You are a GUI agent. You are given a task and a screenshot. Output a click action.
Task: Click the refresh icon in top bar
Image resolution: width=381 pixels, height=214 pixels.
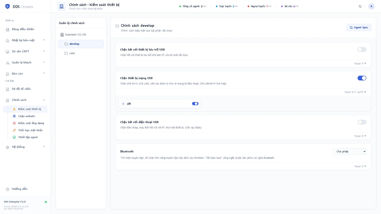[360, 6]
